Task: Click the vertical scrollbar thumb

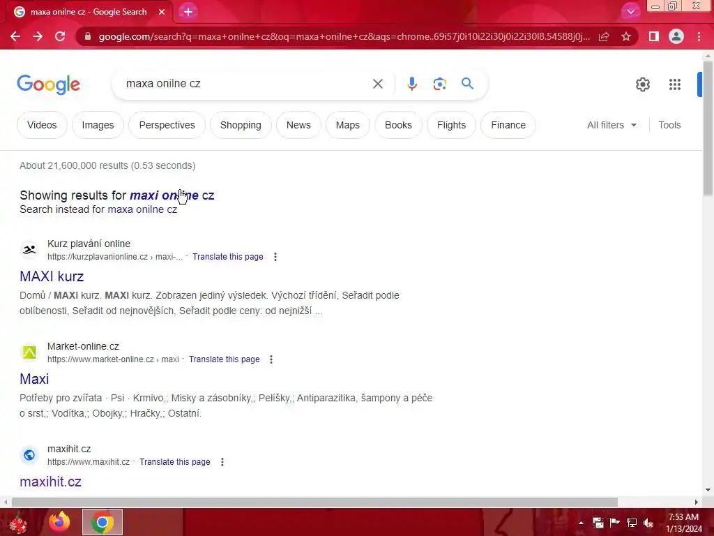Action: [708, 128]
